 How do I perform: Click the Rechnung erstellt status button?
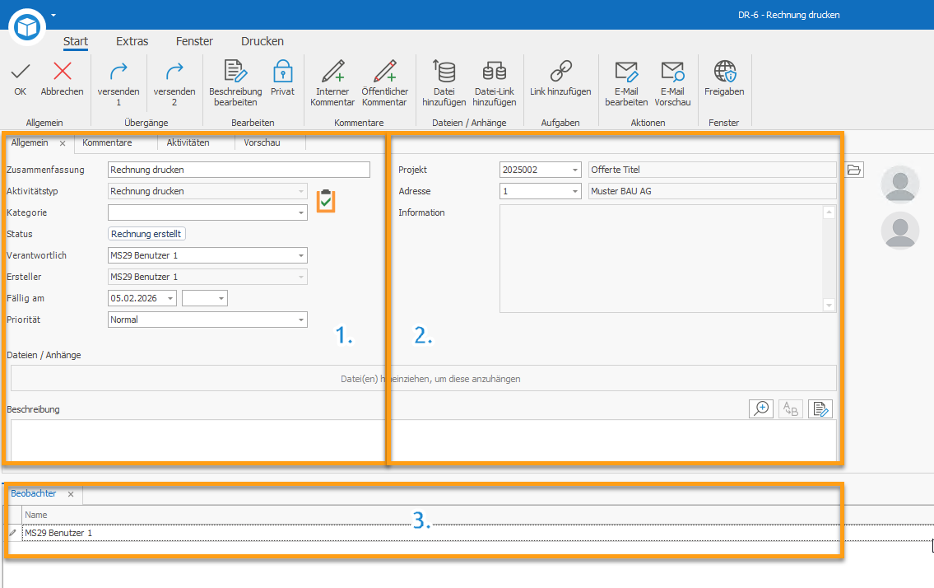pos(146,234)
